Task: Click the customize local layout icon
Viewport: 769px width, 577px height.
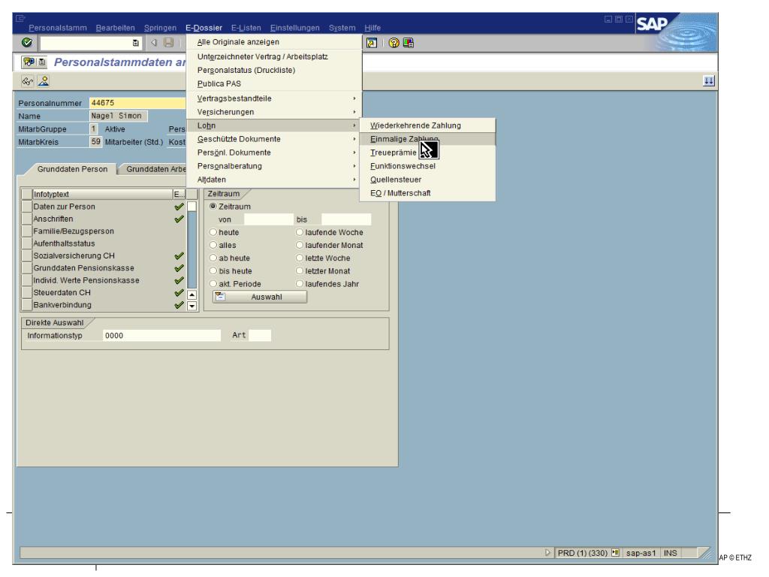Action: coord(408,43)
